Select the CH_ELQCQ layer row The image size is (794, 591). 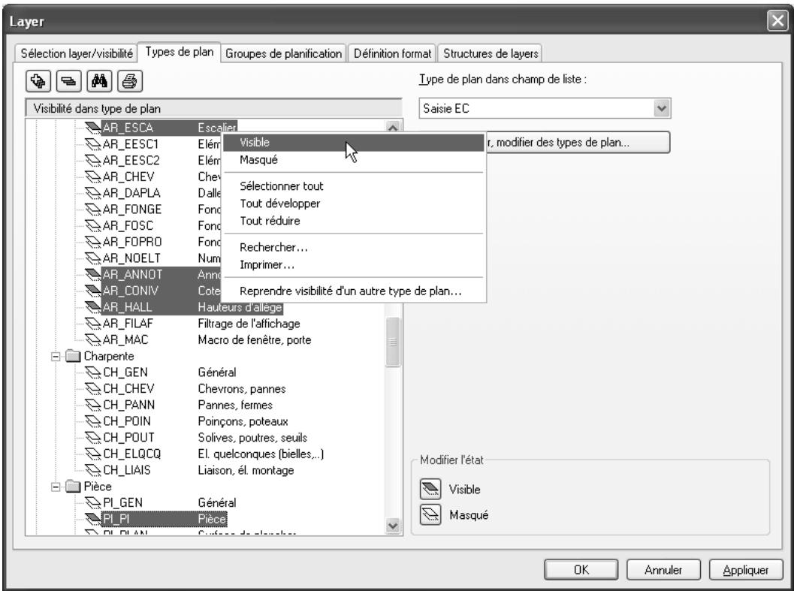[204, 454]
